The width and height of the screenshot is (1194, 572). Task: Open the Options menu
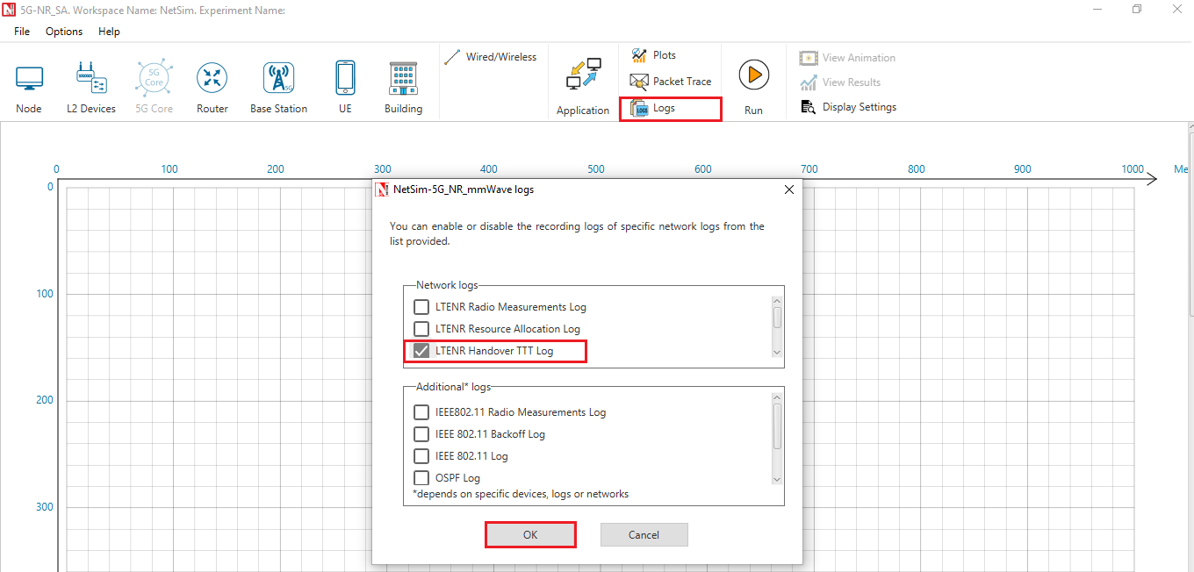pyautogui.click(x=64, y=32)
